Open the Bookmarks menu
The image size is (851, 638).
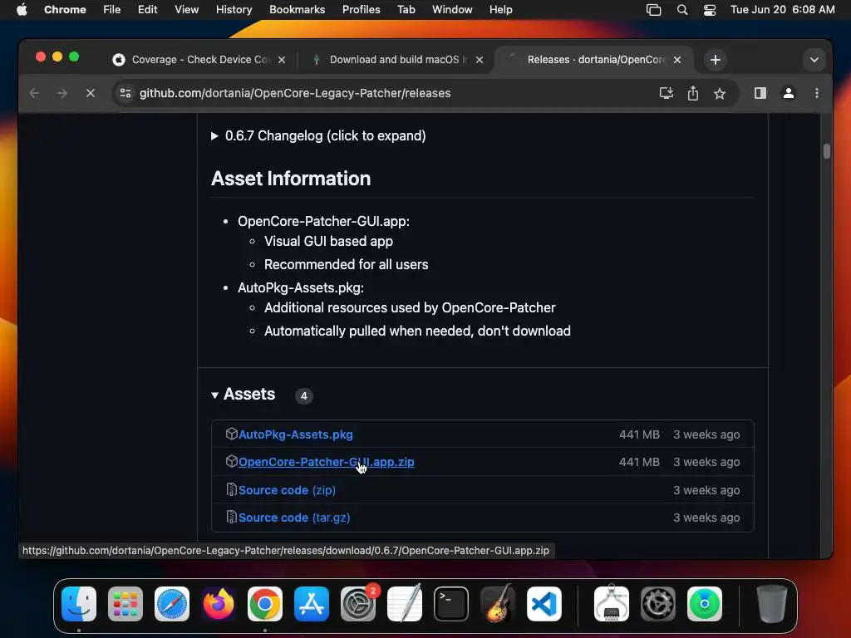coord(297,9)
